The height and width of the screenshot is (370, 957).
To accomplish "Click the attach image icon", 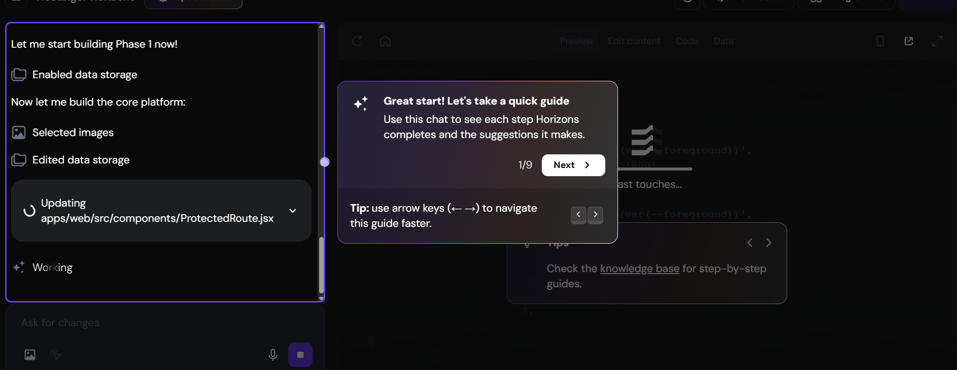I will 30,355.
